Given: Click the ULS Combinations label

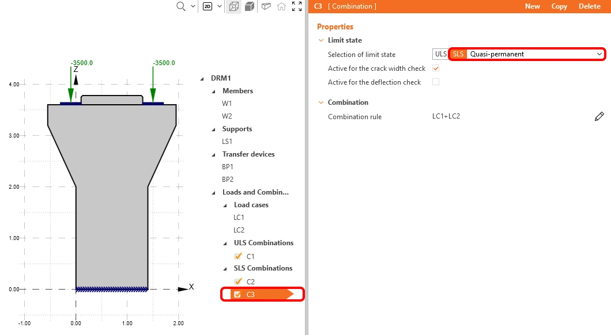Looking at the screenshot, I should 263,243.
